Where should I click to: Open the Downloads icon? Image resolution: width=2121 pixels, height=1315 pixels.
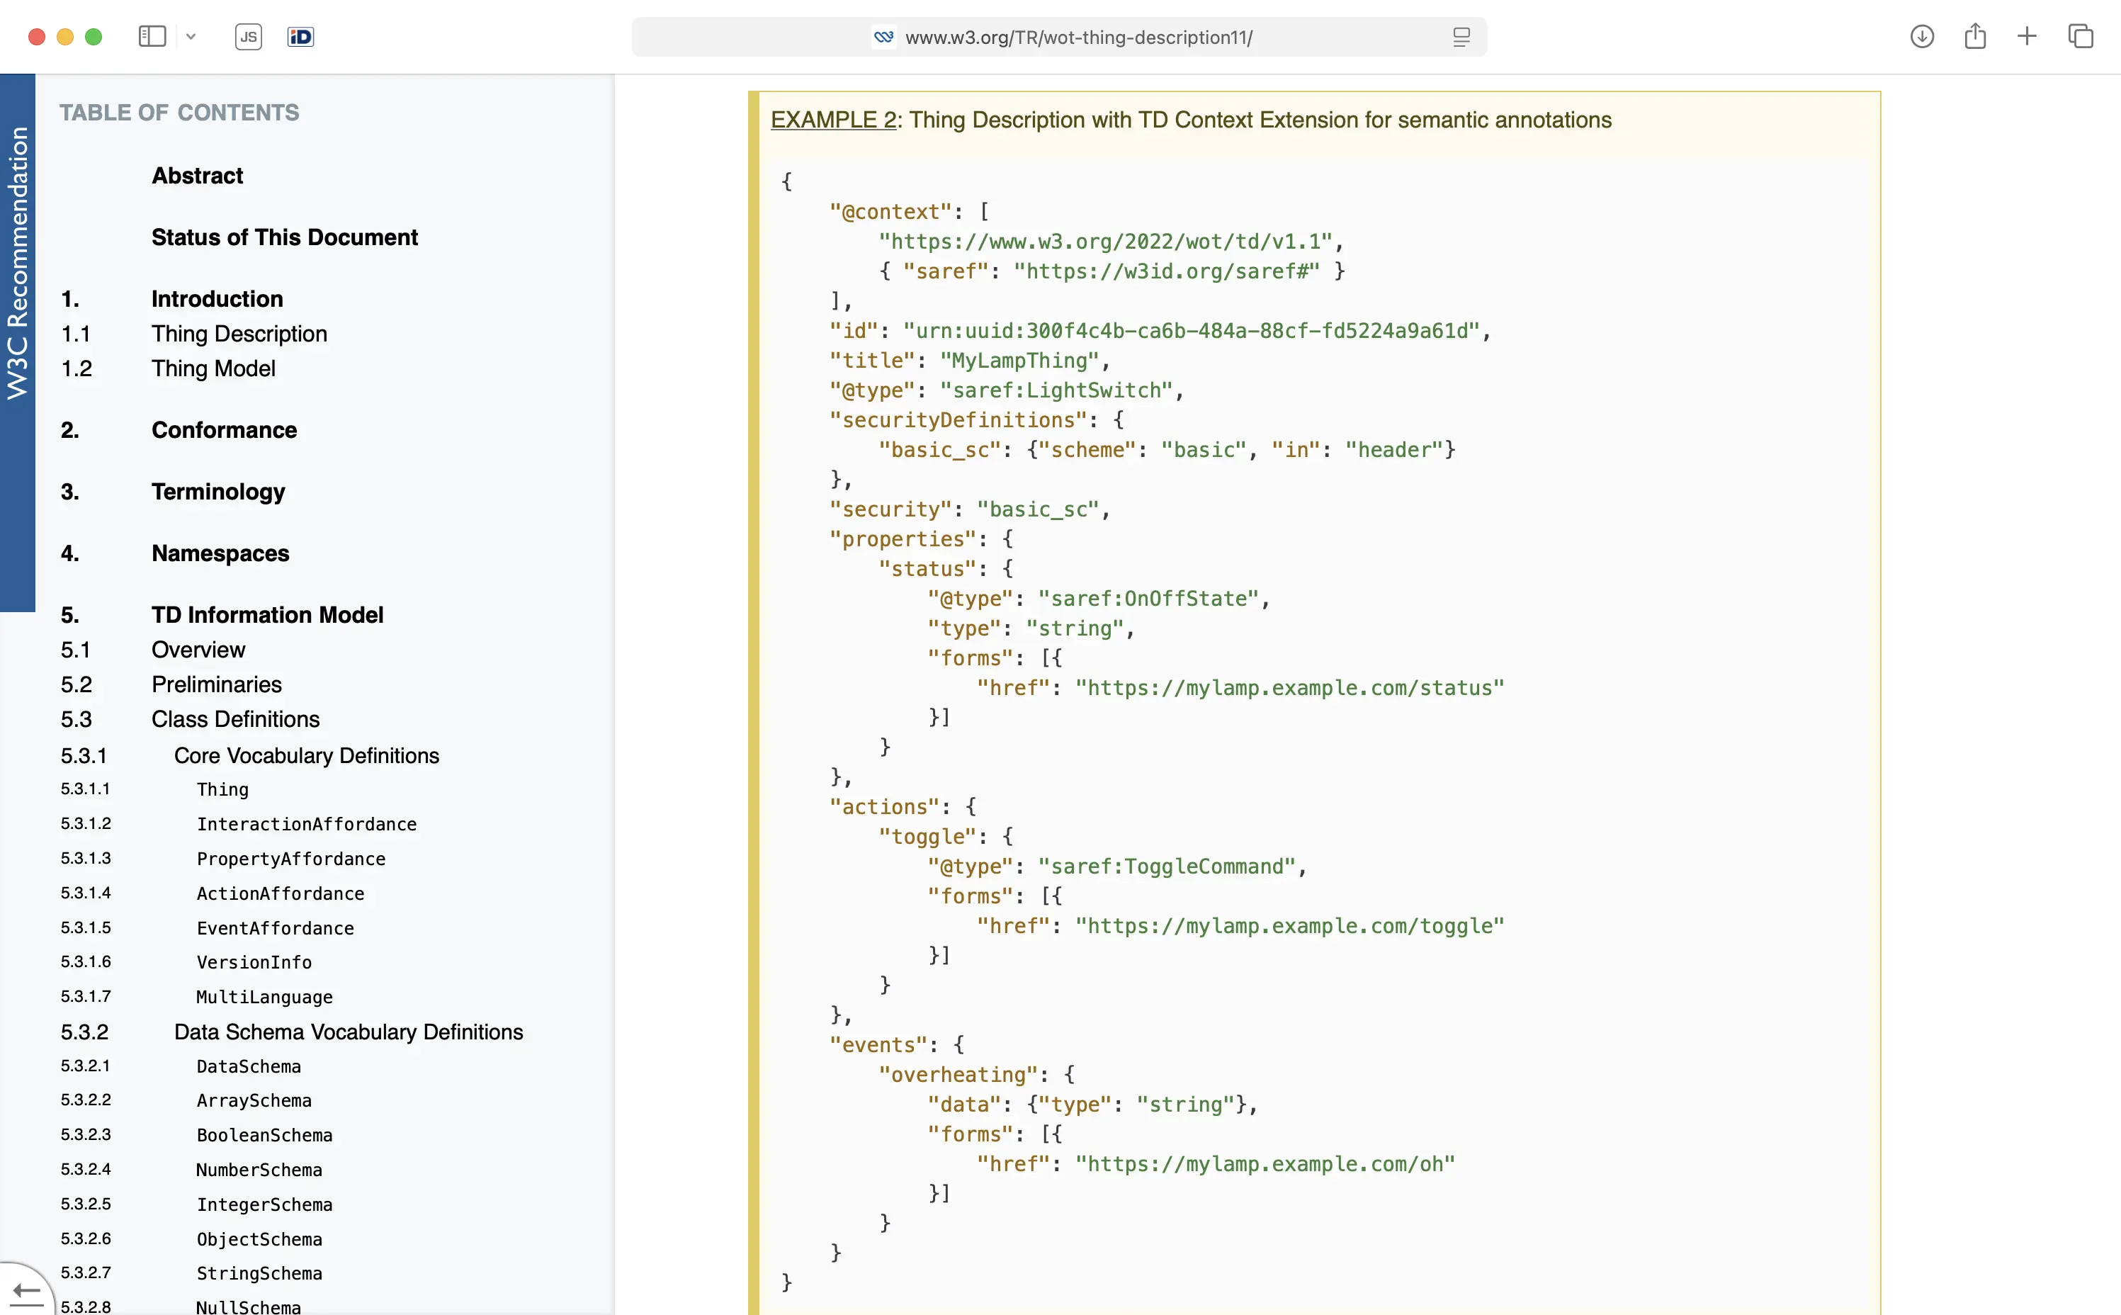(1922, 37)
